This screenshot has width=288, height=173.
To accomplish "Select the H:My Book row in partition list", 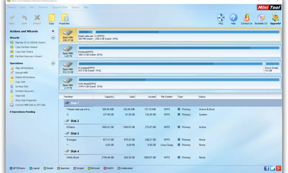I will (x=173, y=158).
